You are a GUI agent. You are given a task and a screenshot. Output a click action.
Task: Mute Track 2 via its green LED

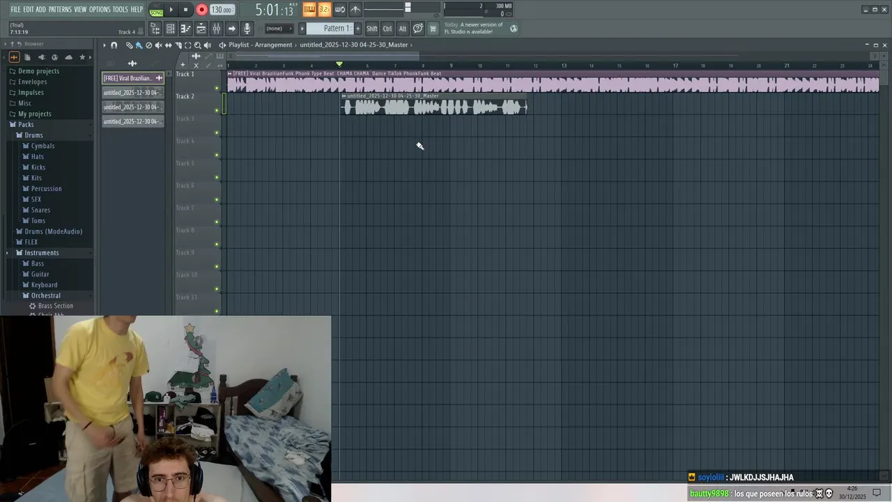click(217, 110)
